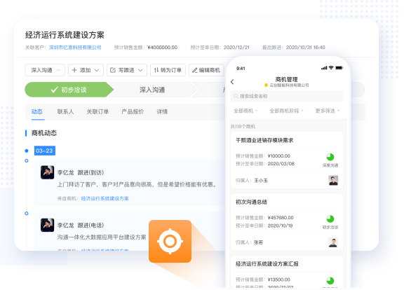Click the green checkmark on 初步洽谈 stage
This screenshot has height=290, width=404.
[x=55, y=90]
